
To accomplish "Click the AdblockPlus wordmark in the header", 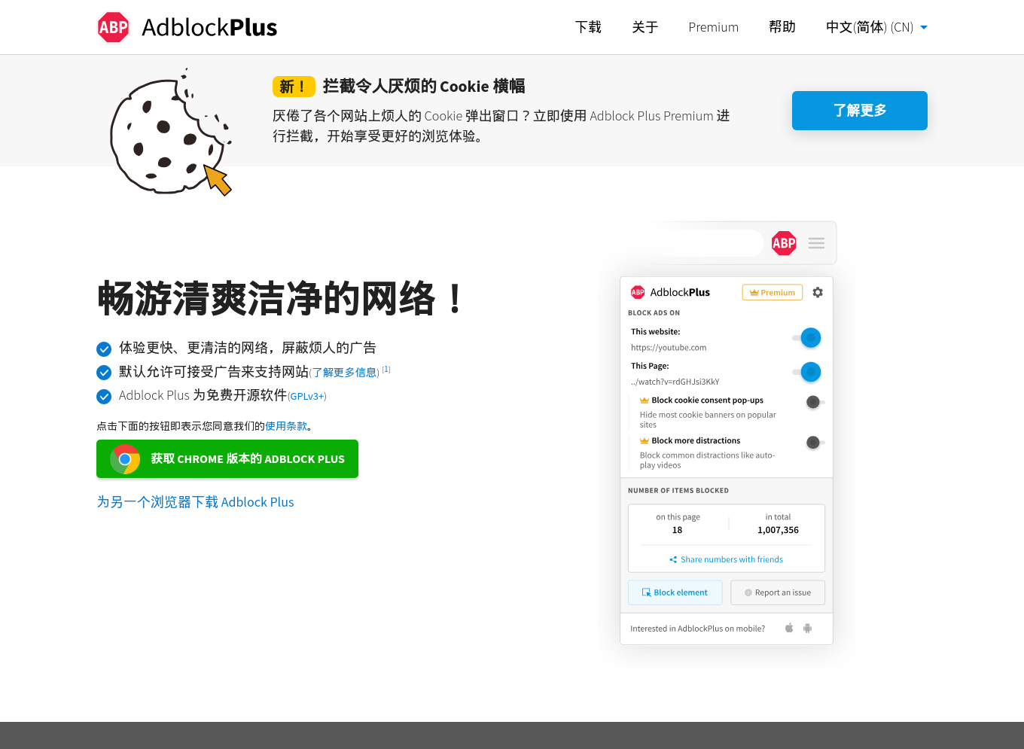I will tap(209, 28).
